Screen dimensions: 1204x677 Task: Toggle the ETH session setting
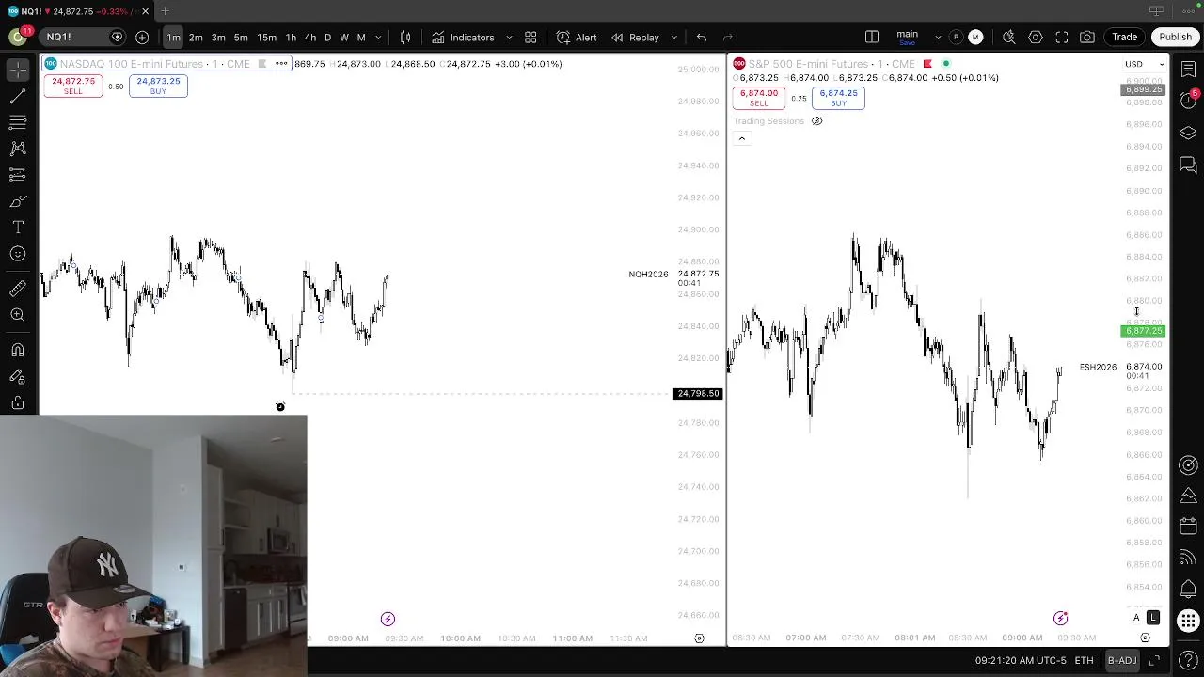coord(1084,660)
